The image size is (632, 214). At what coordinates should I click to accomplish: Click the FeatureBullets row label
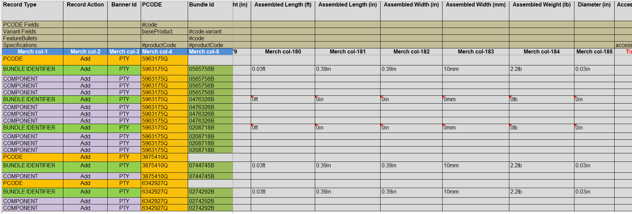(x=32, y=38)
